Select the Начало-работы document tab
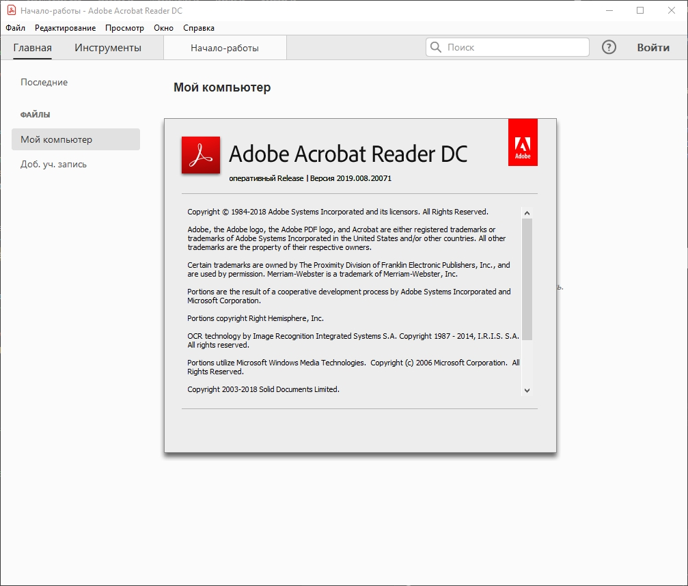This screenshot has height=586, width=688. pyautogui.click(x=225, y=48)
